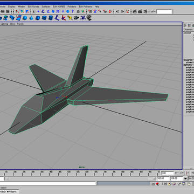This screenshot has width=194, height=194.
Task: Click the current frame field on timeline
Action: coord(168,173)
